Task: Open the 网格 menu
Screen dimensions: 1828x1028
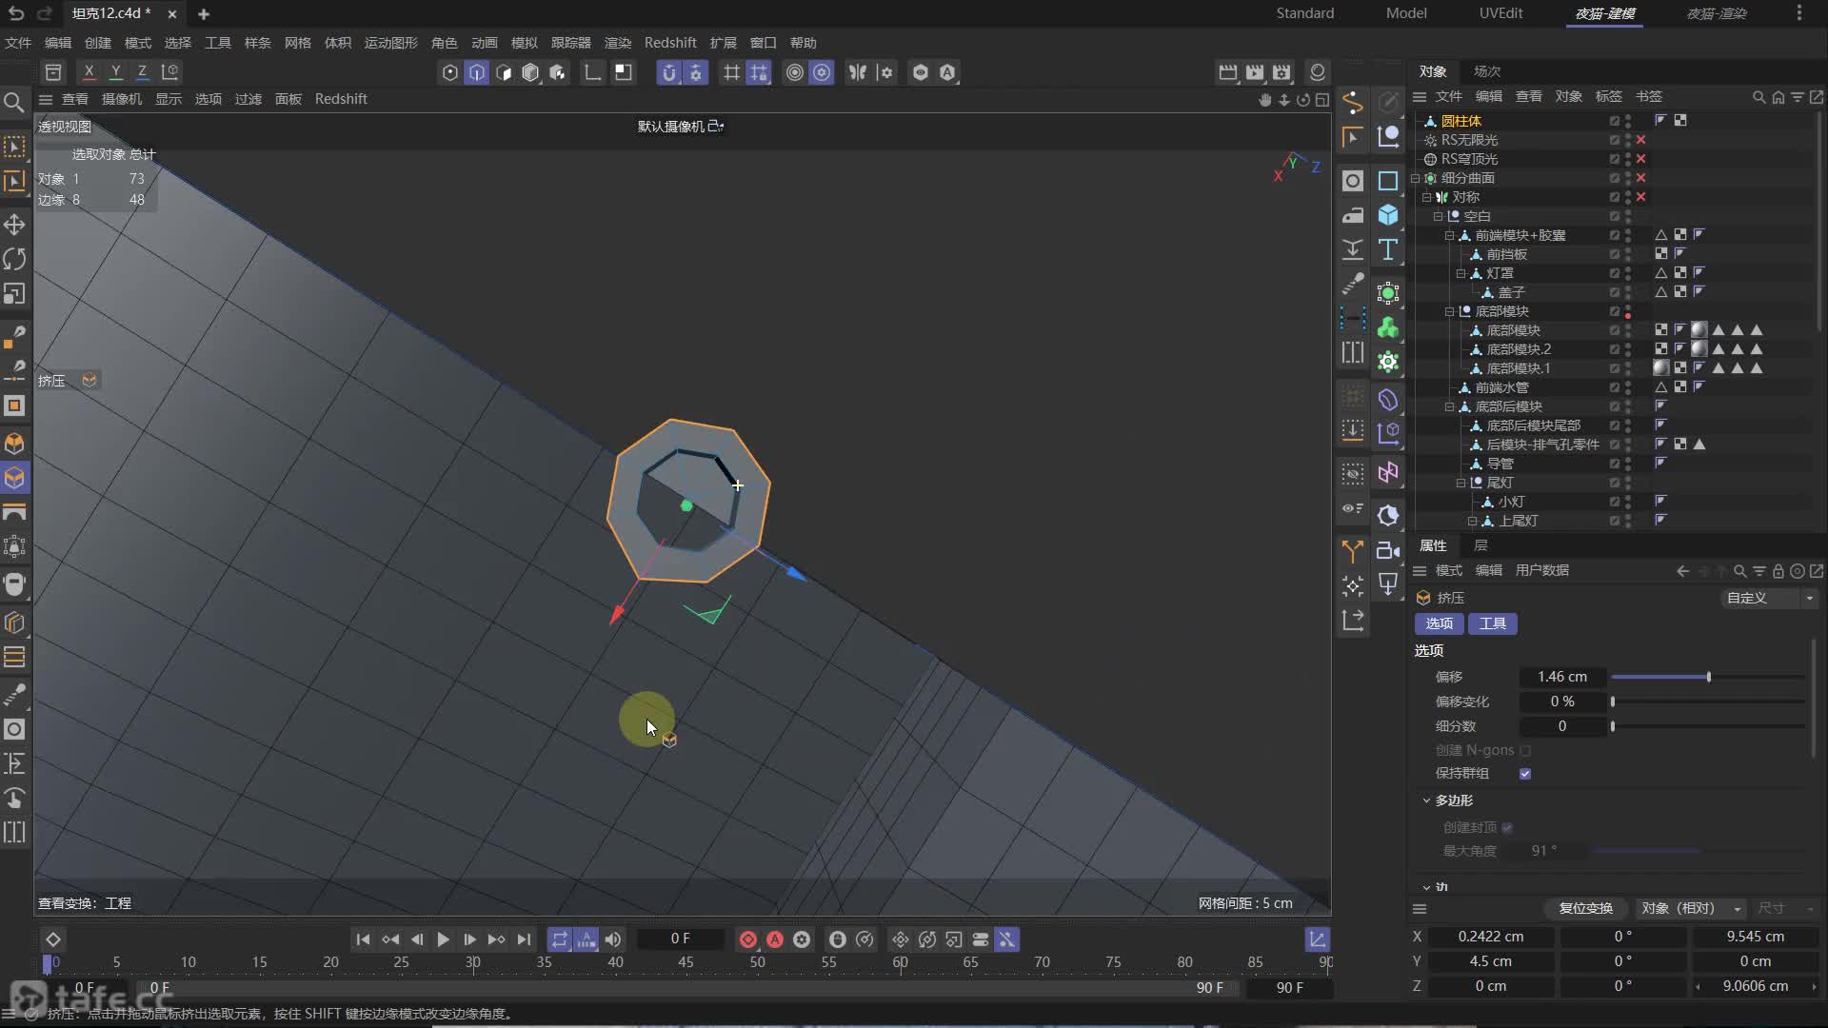Action: 298,43
